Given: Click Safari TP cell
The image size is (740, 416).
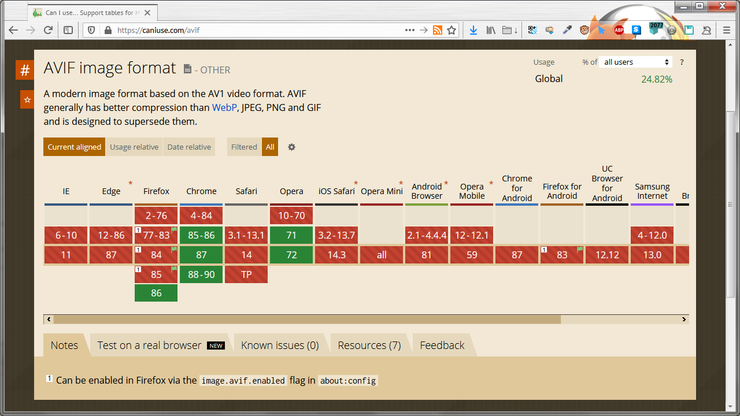Looking at the screenshot, I should click(246, 274).
